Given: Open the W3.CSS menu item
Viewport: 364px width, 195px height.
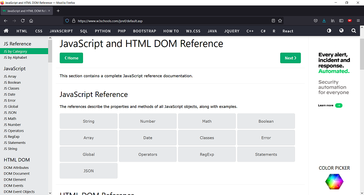Looking at the screenshot, I should point(193,31).
